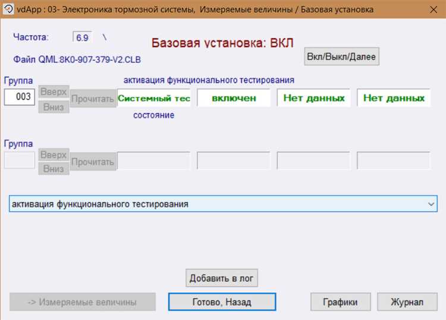Image resolution: width=446 pixels, height=320 pixels.
Task: Click the blue активация функционального тестирования label
Action: pyautogui.click(x=209, y=80)
